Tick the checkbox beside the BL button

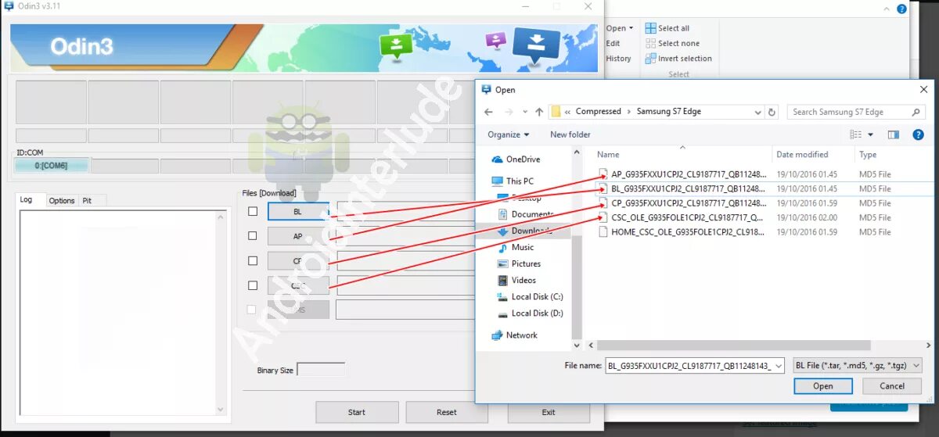[x=252, y=211]
